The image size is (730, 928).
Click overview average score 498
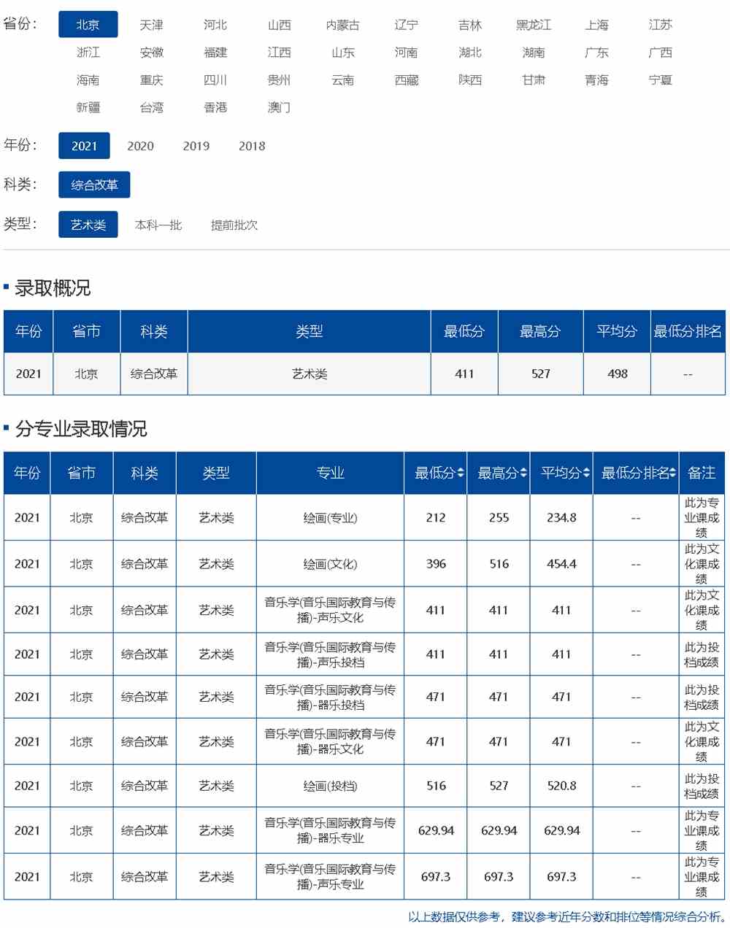(618, 374)
